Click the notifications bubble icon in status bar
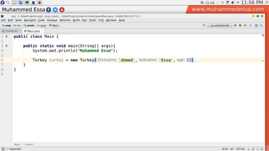 pyautogui.click(x=258, y=149)
